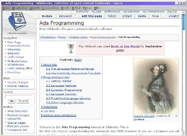Open the my contributions link
The height and width of the screenshot is (136, 187).
pos(153,12)
